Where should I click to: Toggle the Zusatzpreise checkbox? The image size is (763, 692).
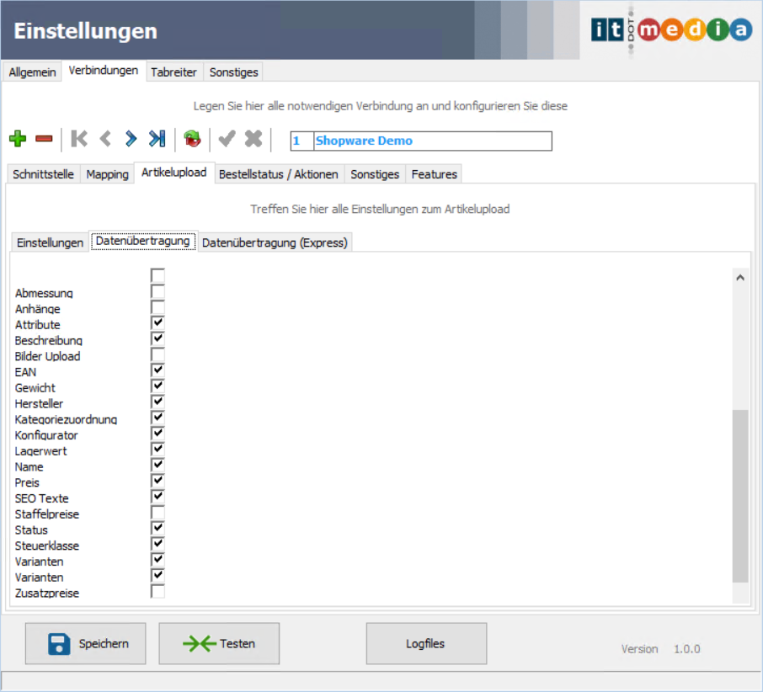[x=157, y=592]
